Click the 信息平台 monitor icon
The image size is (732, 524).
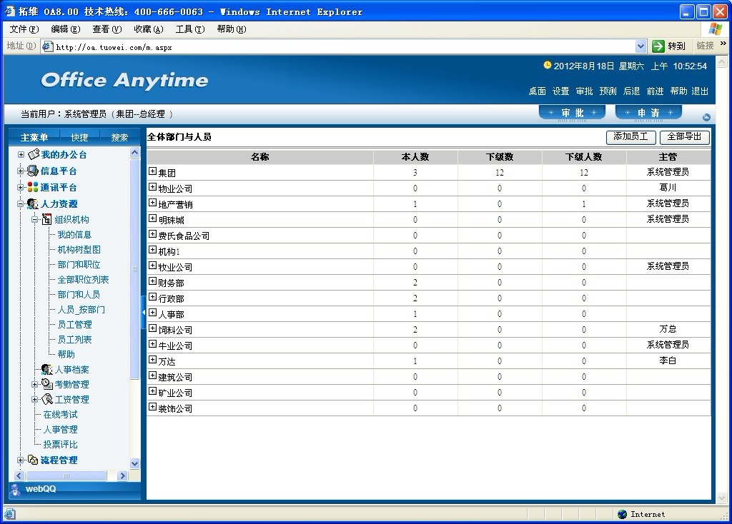click(33, 171)
